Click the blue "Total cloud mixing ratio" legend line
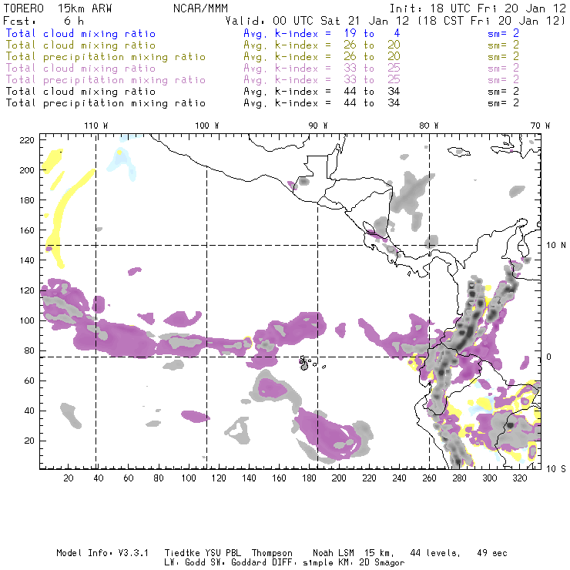Image resolution: width=570 pixels, height=570 pixels. click(81, 33)
